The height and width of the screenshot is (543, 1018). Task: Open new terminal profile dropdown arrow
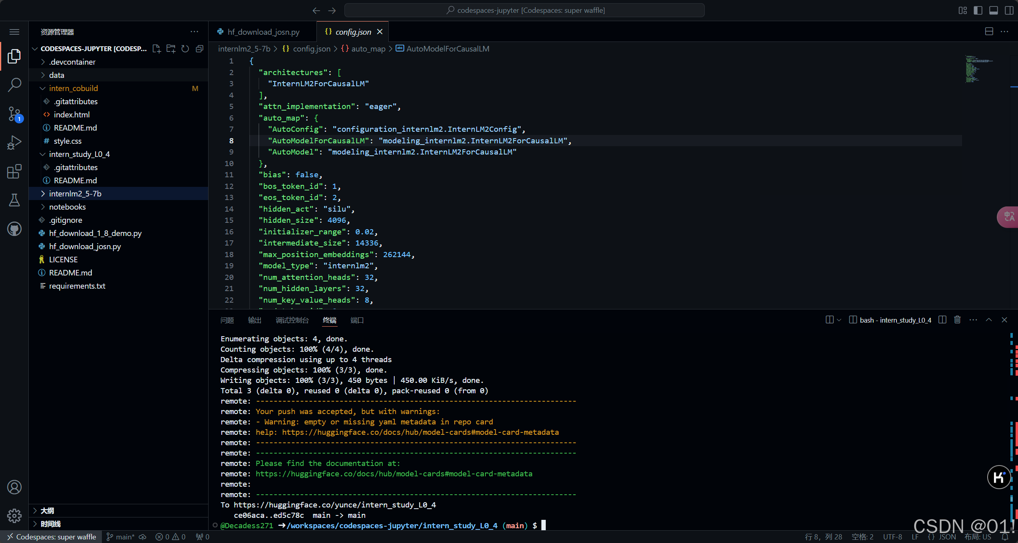[839, 320]
